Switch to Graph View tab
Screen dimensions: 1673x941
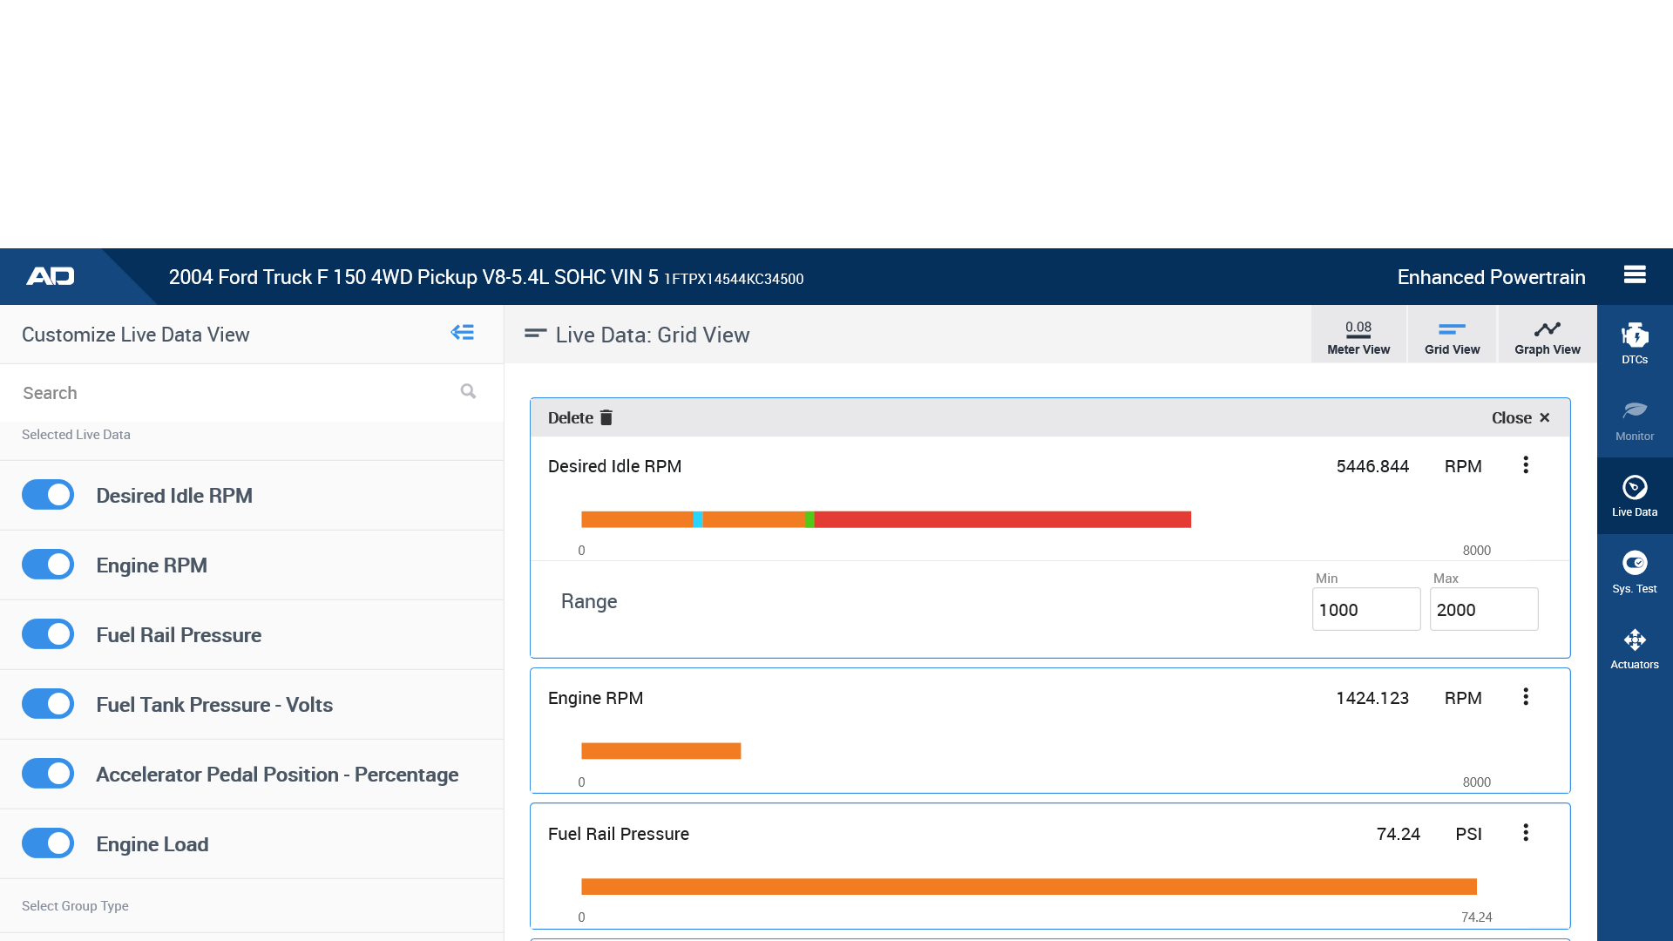click(x=1547, y=335)
